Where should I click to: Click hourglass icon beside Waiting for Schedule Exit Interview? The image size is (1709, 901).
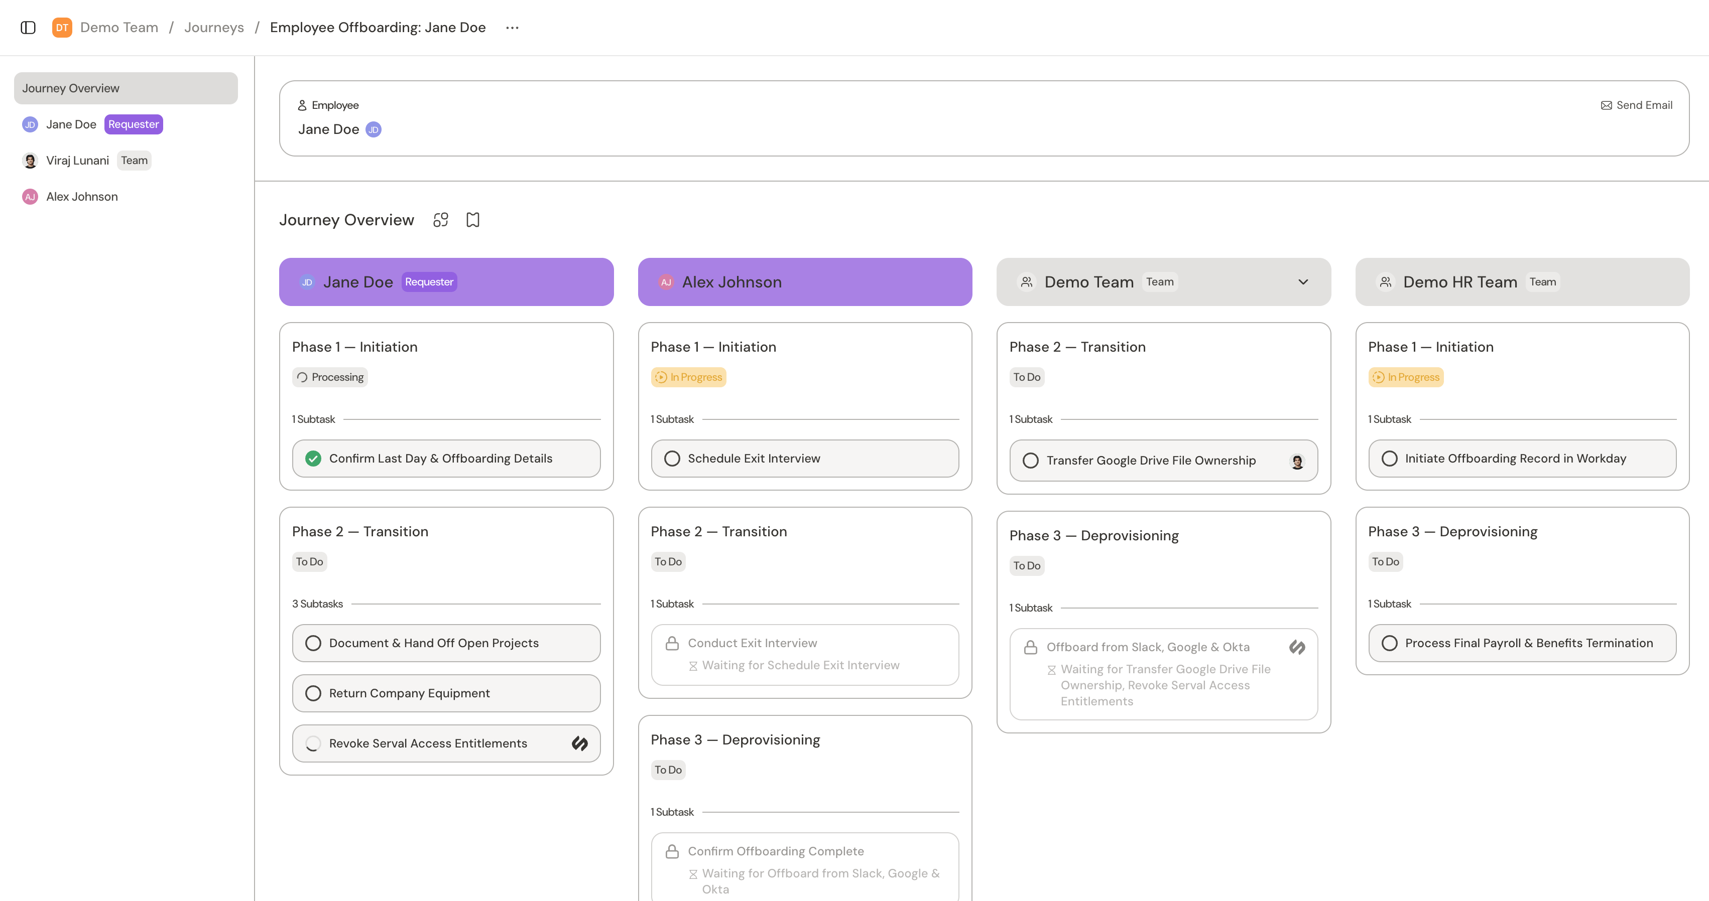click(693, 666)
